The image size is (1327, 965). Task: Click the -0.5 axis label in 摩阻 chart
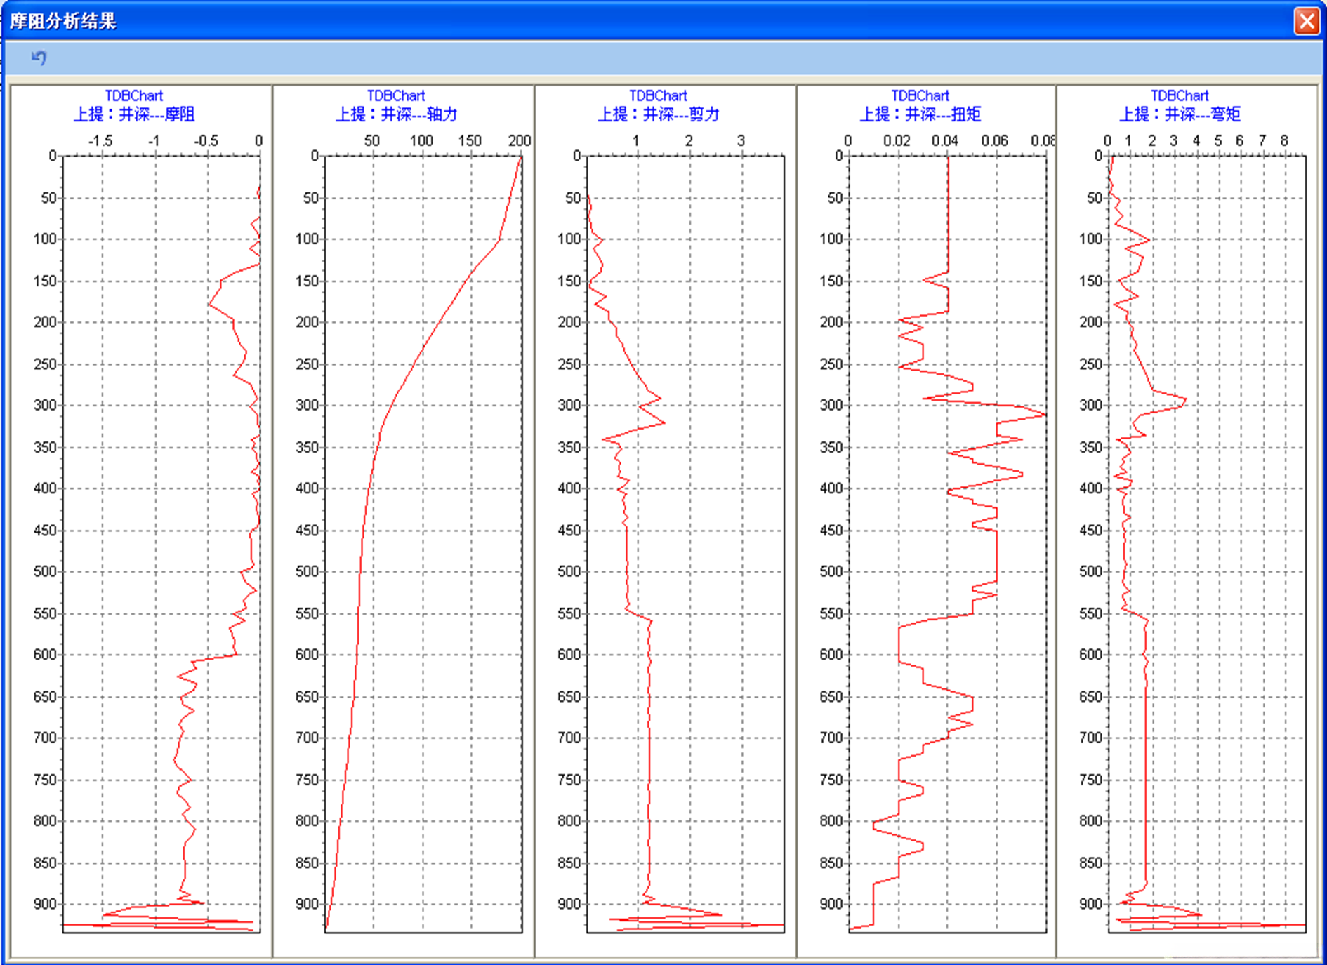tap(206, 141)
